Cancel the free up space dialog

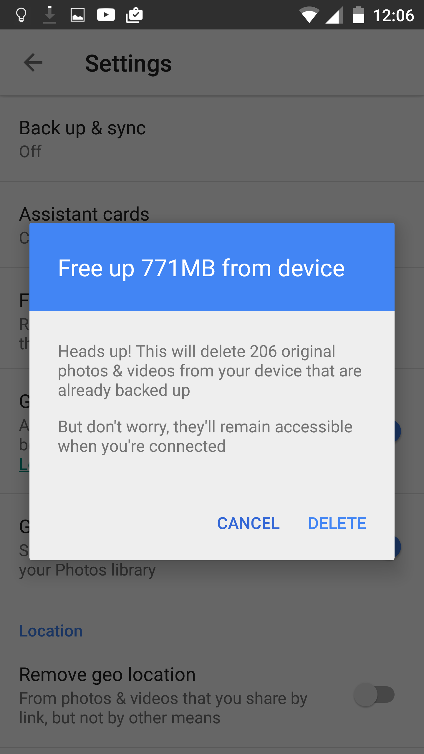249,523
